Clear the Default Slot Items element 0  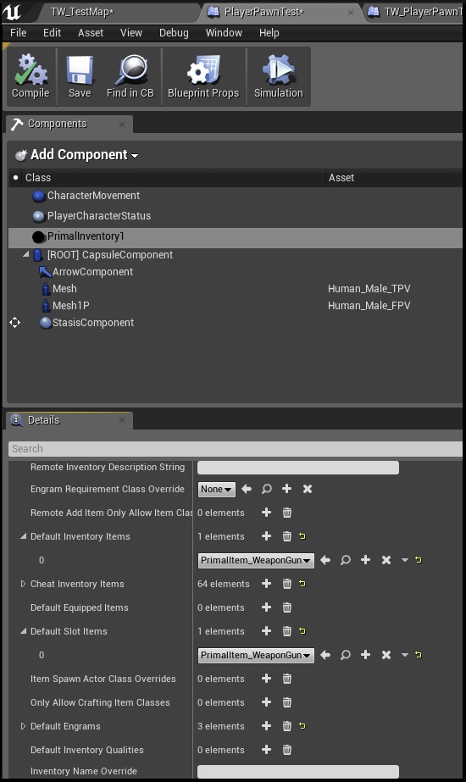[386, 655]
